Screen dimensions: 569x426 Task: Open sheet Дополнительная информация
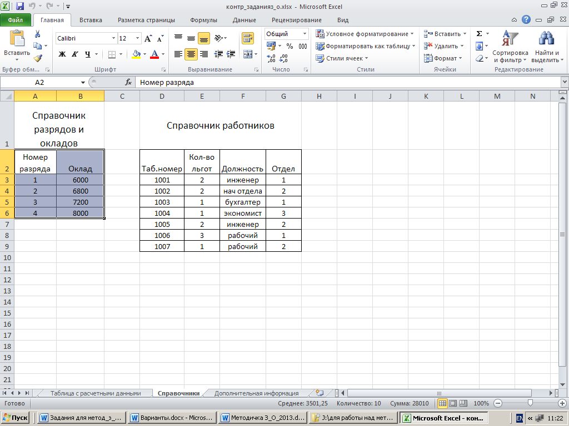(x=256, y=393)
